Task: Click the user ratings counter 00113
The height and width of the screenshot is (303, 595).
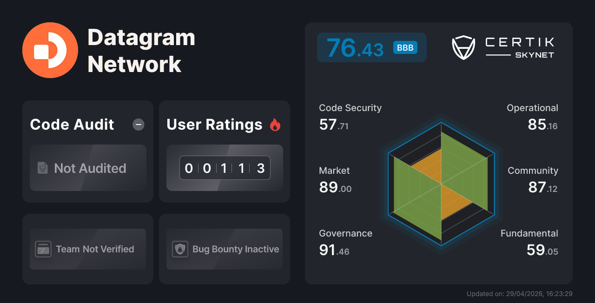Action: tap(225, 168)
